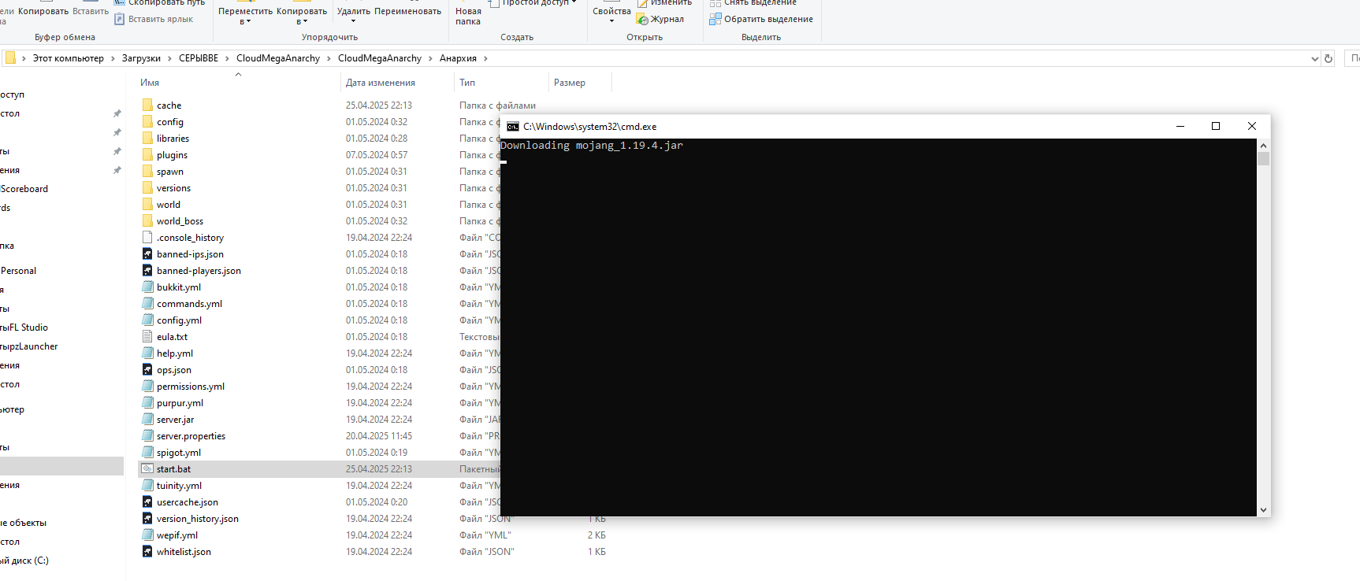Image resolution: width=1360 pixels, height=581 pixels.
Task: Click Обратить выделение selection icon
Action: tap(715, 19)
